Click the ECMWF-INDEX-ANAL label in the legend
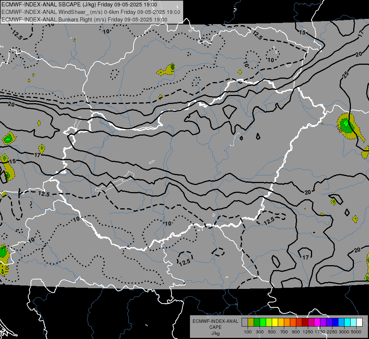 pos(215,321)
